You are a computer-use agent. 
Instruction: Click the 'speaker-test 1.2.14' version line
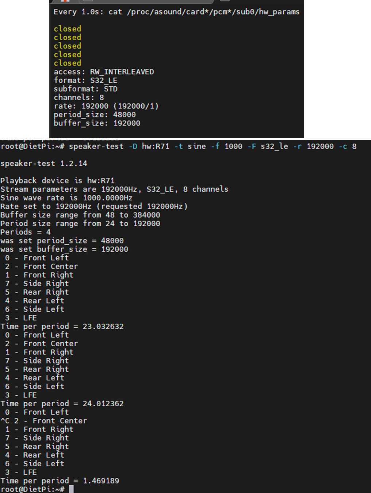coord(44,163)
